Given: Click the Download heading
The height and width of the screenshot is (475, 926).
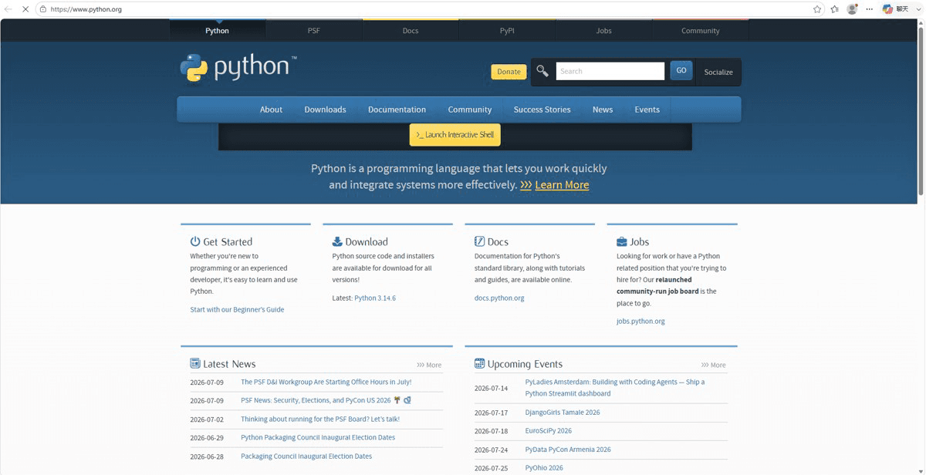Looking at the screenshot, I should [367, 241].
